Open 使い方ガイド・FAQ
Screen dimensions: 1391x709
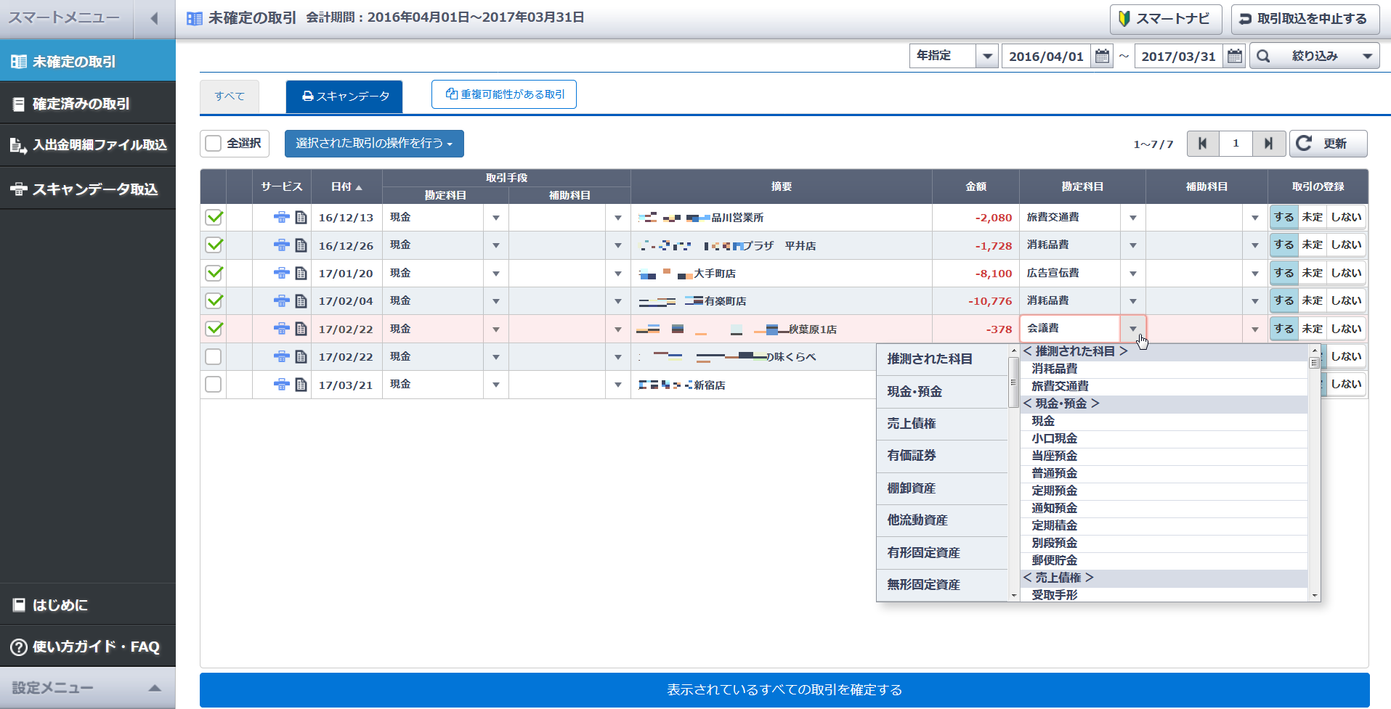tap(87, 647)
